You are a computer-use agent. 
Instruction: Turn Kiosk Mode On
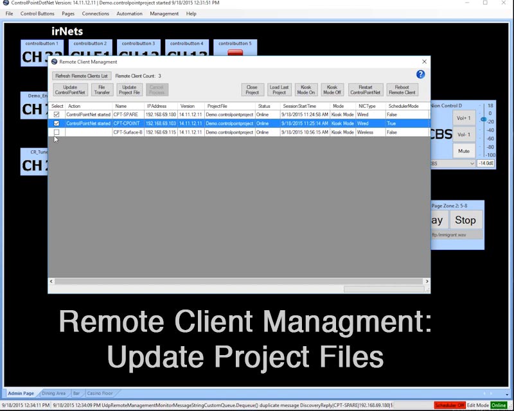pyautogui.click(x=306, y=90)
